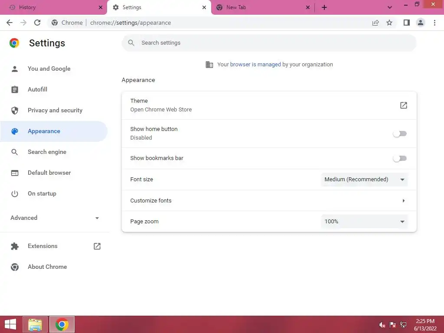The image size is (444, 333).
Task: Select the Settings tab
Action: tap(159, 7)
